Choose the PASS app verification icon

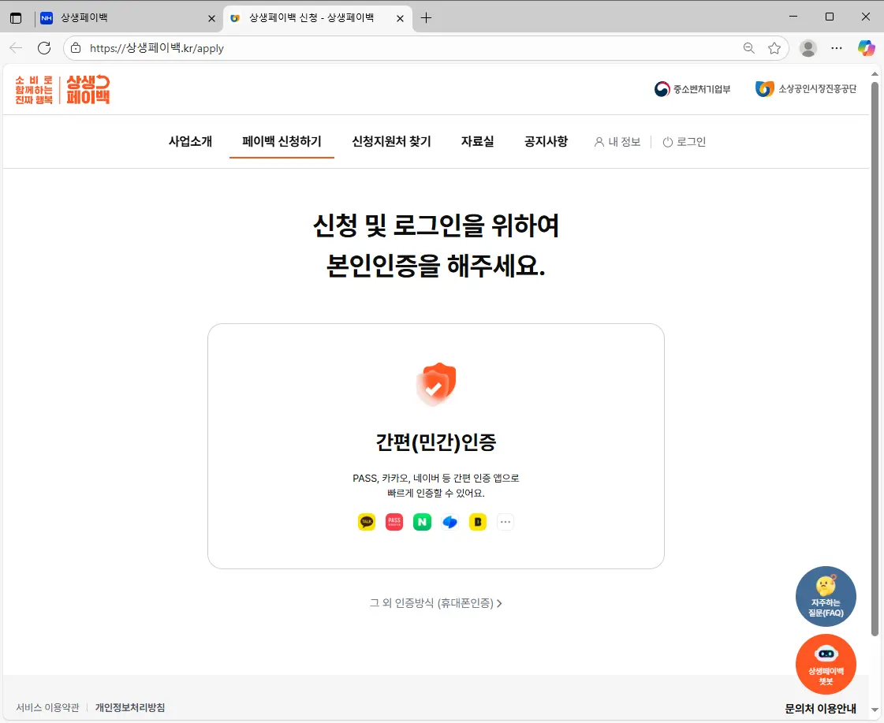394,522
